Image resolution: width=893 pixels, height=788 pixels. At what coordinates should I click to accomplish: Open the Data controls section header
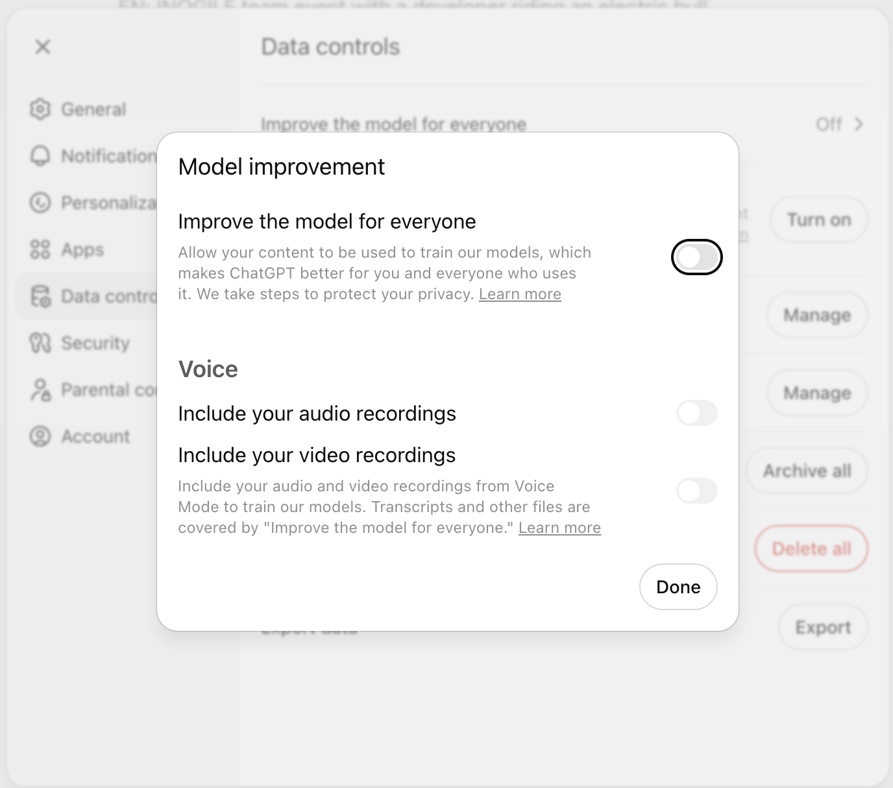pyautogui.click(x=330, y=46)
